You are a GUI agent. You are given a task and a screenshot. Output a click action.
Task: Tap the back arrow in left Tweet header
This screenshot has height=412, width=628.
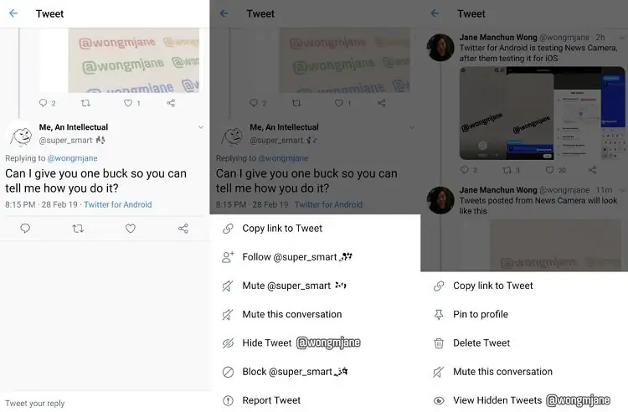click(x=13, y=13)
